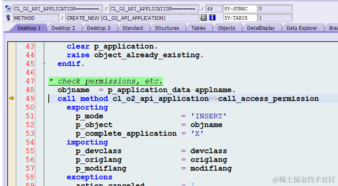The width and height of the screenshot is (338, 186).
Task: Click the SY-SUBRC value field showing 0
Action: (275, 9)
